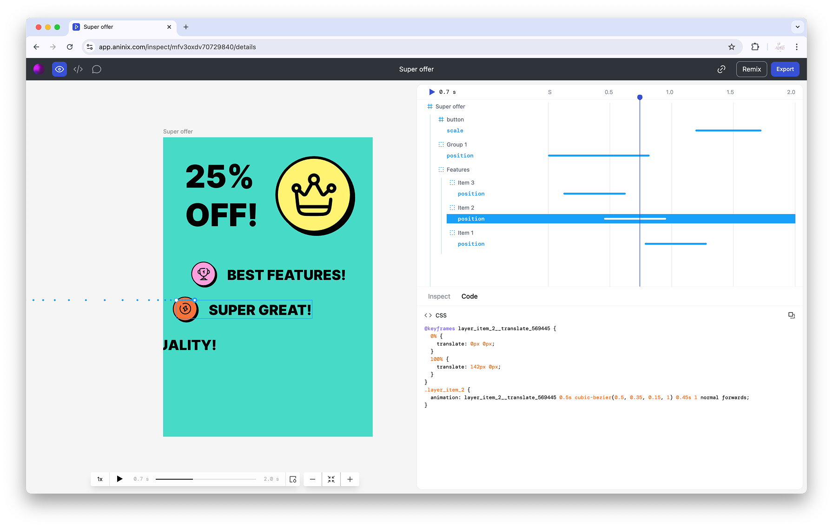The image size is (833, 528).
Task: Click the button scale animation bar
Action: 728,130
